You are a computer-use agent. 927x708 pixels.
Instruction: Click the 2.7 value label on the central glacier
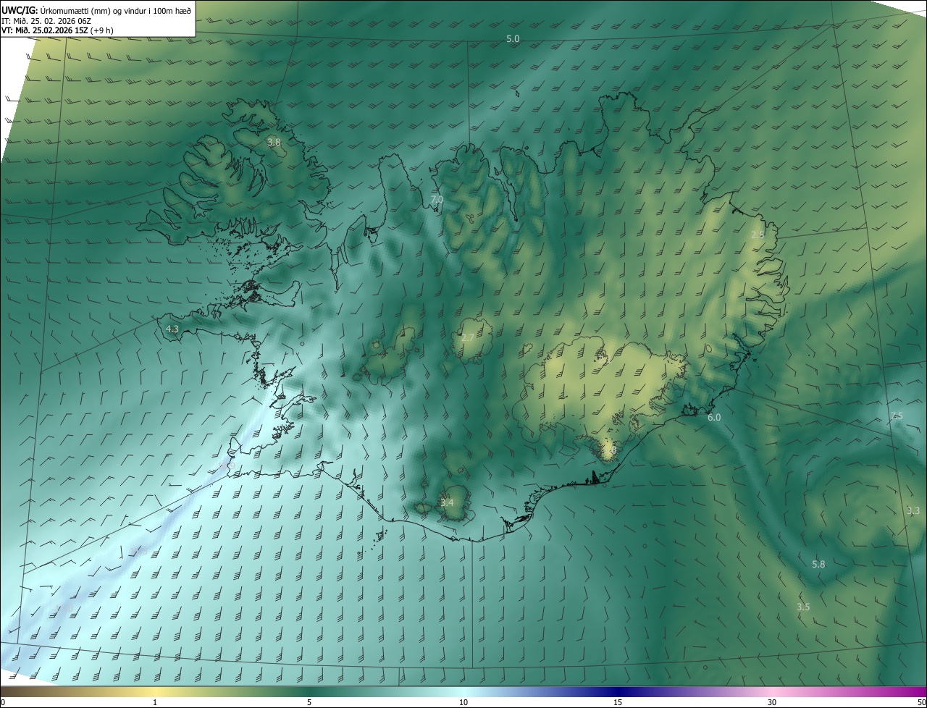468,338
